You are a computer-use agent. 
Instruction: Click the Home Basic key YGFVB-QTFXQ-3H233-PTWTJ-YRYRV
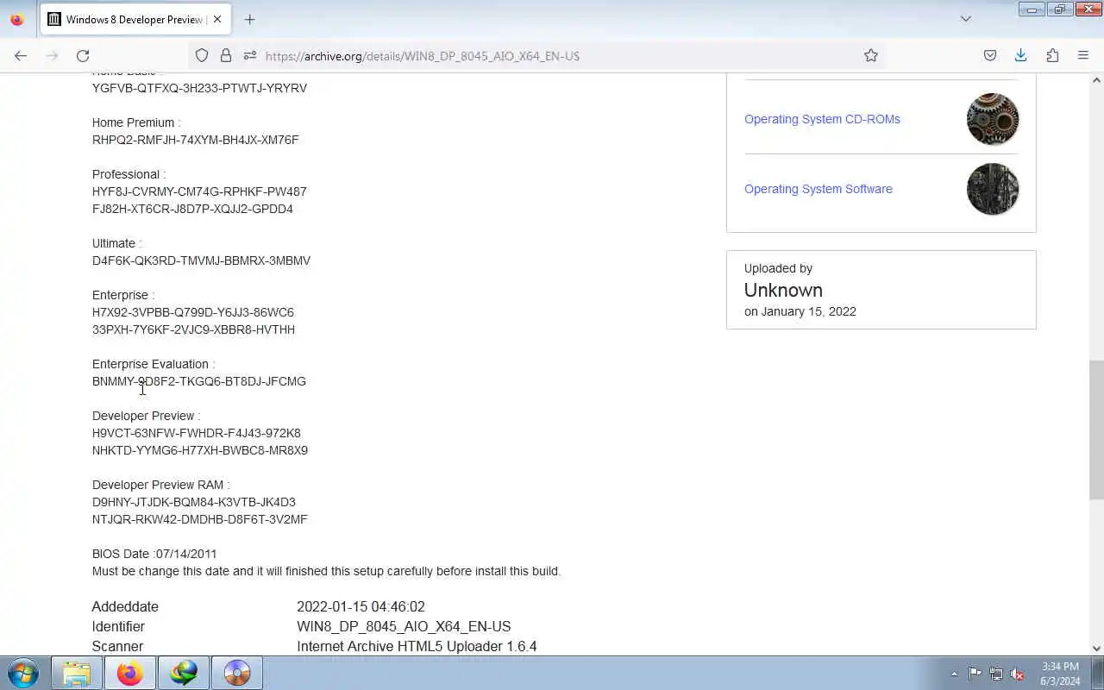pos(199,88)
